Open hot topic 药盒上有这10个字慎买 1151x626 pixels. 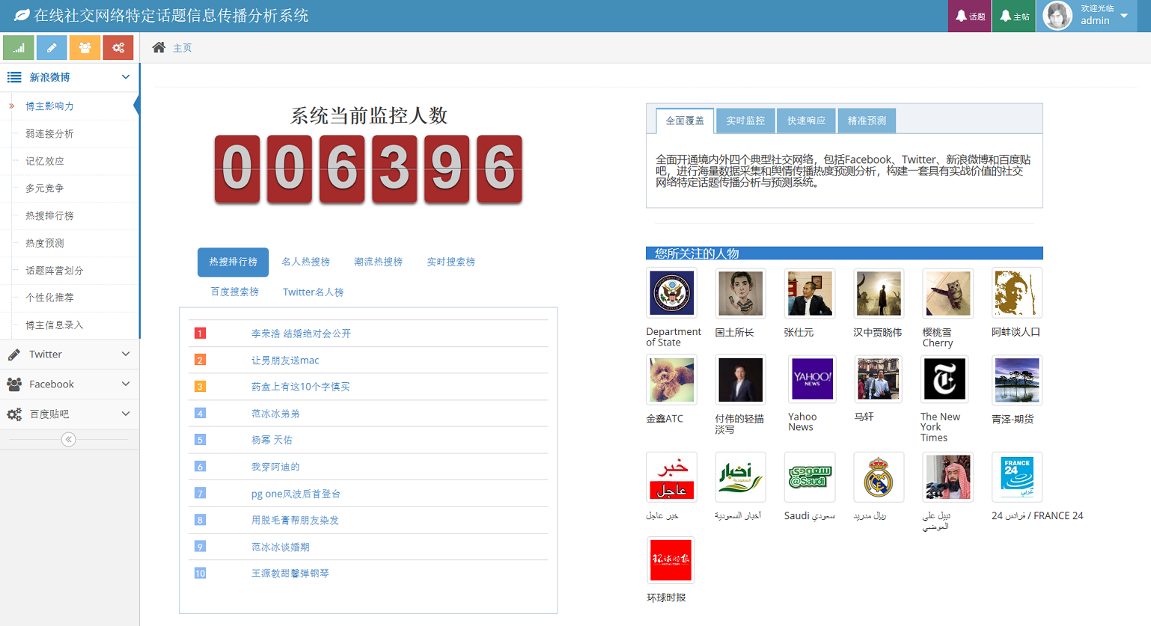(301, 387)
